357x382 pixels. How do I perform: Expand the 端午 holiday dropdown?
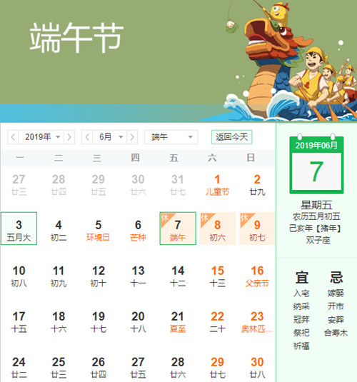(x=171, y=137)
